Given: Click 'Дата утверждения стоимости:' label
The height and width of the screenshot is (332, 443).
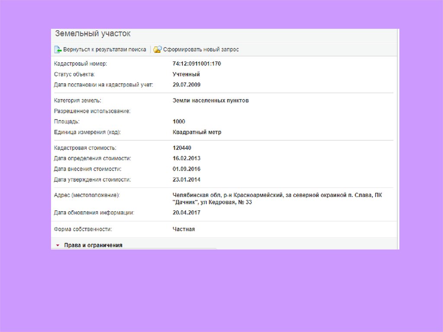Looking at the screenshot, I should [x=93, y=180].
